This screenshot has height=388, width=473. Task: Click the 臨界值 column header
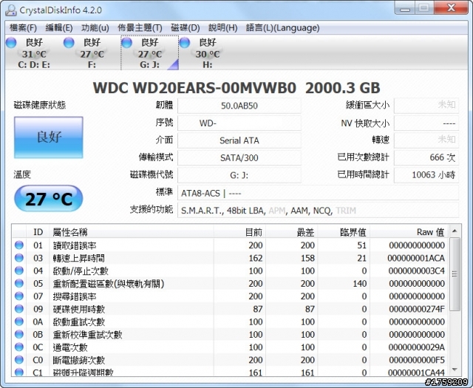pyautogui.click(x=344, y=232)
